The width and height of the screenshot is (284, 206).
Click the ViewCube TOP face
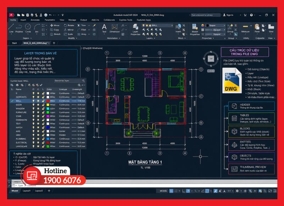click(211, 59)
